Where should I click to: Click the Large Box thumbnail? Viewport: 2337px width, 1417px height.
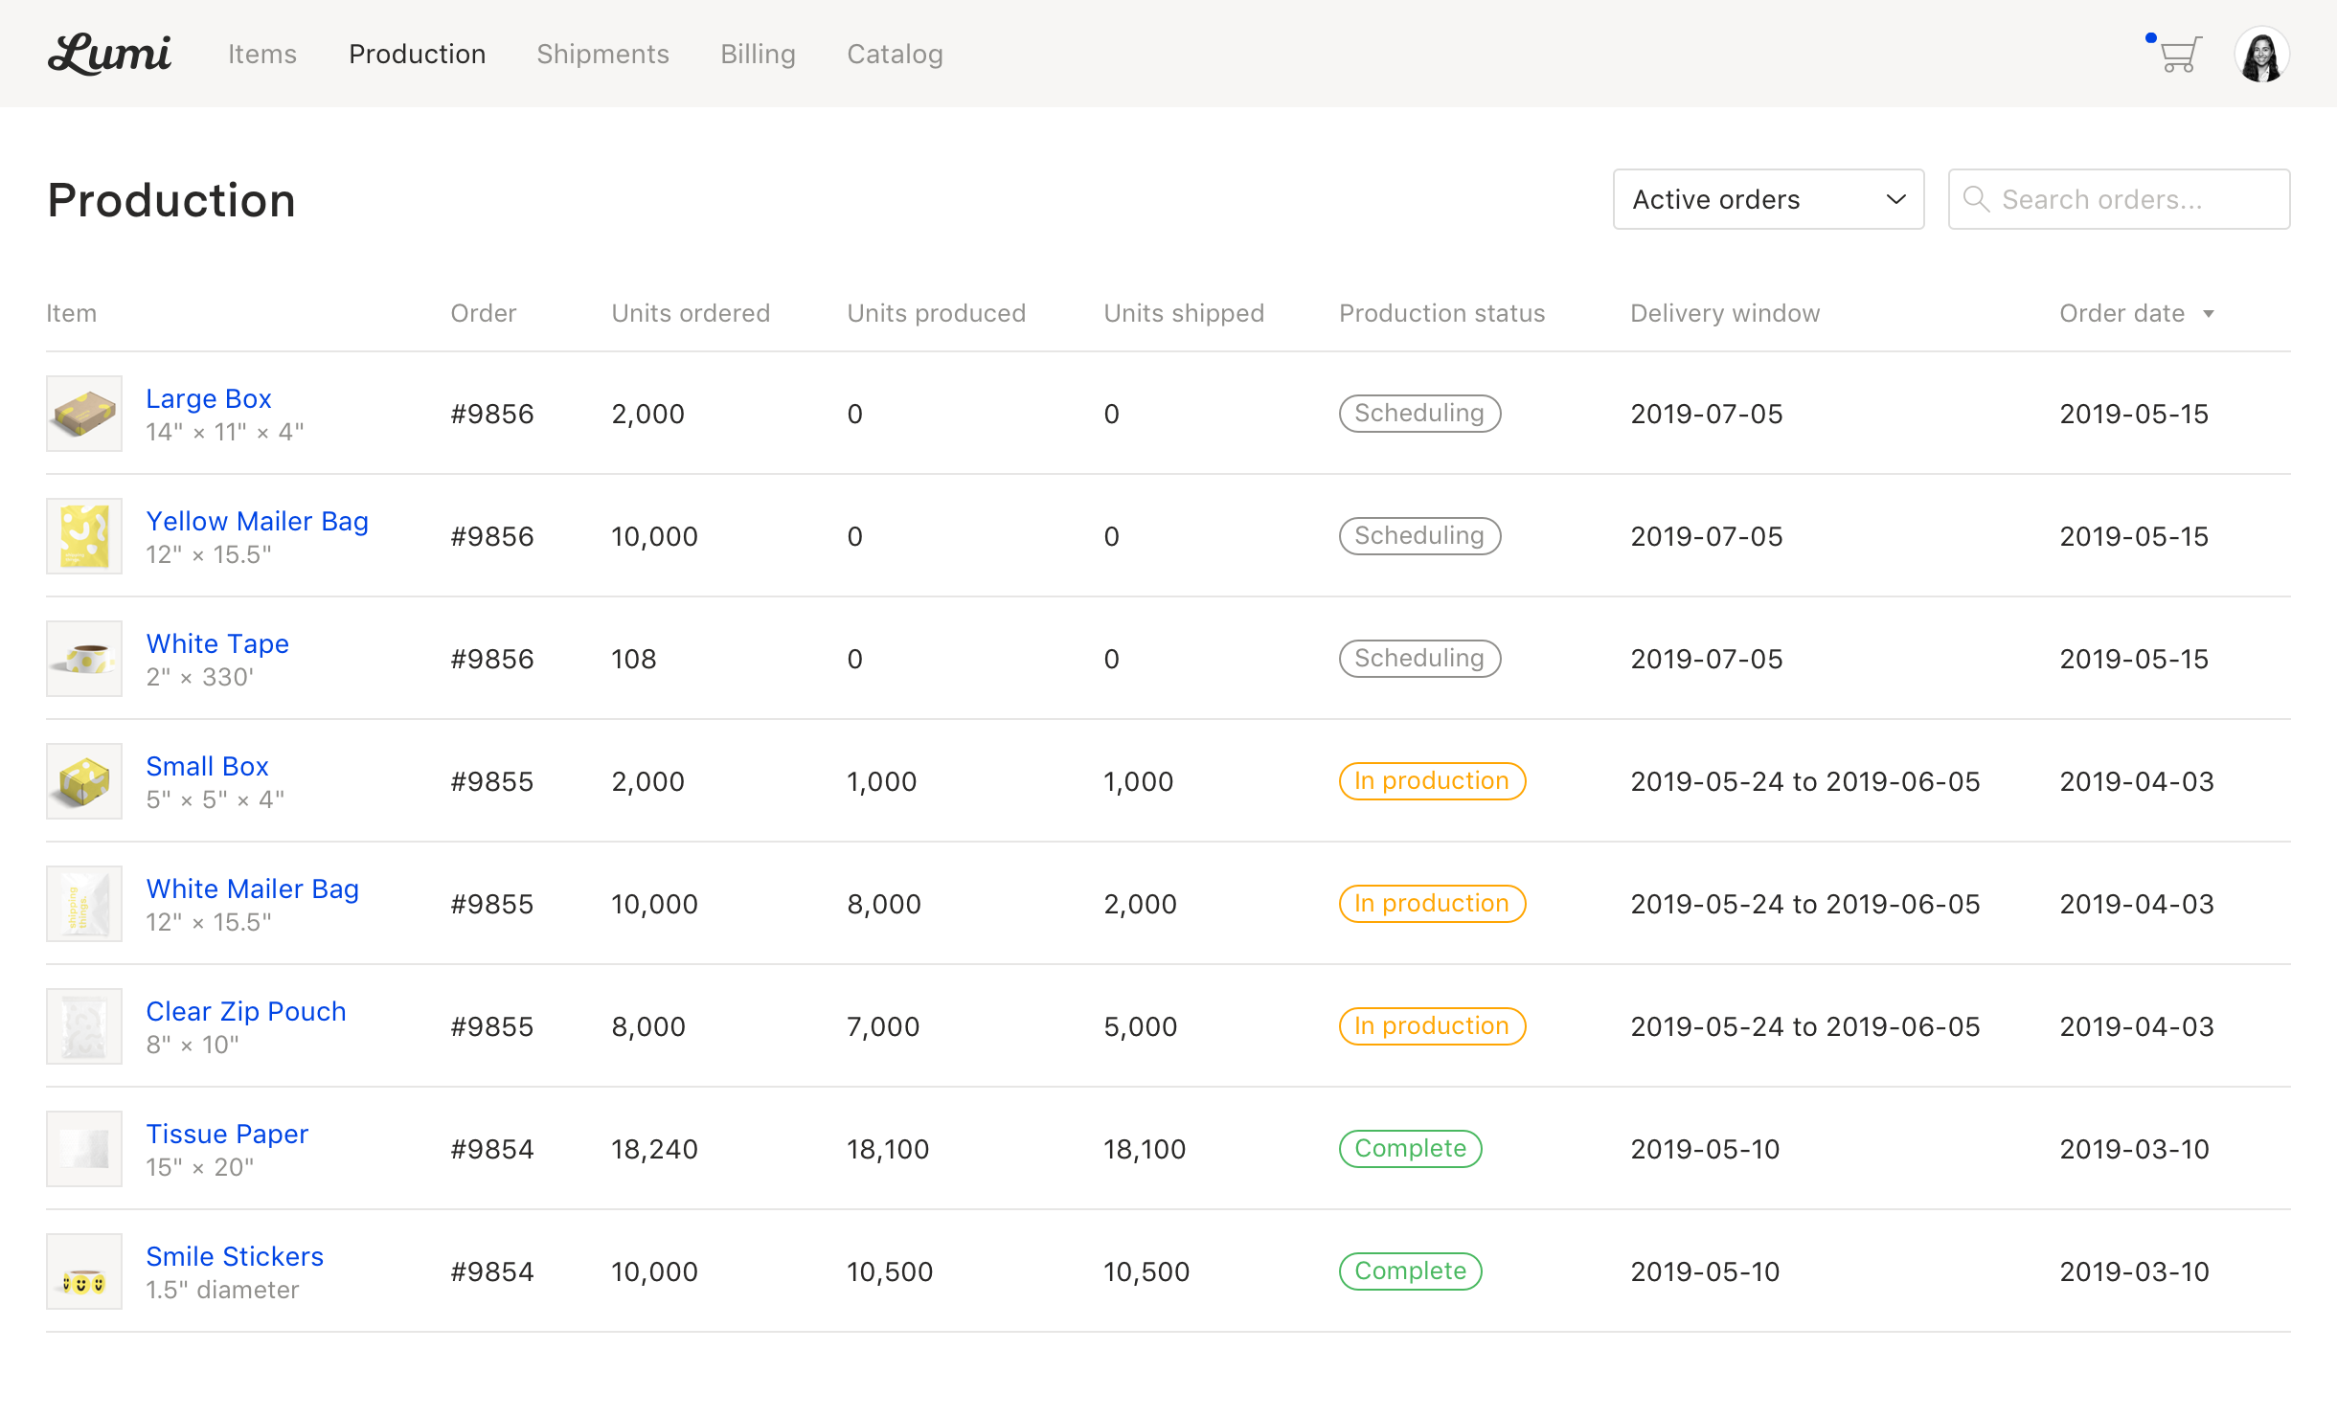pos(84,414)
